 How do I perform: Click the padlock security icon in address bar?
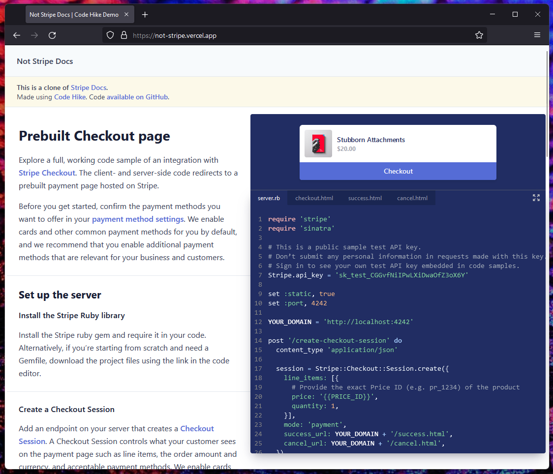point(124,35)
